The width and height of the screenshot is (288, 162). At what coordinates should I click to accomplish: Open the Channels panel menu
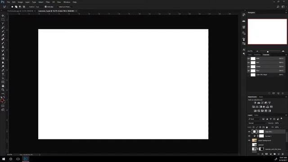[x=286, y=55]
